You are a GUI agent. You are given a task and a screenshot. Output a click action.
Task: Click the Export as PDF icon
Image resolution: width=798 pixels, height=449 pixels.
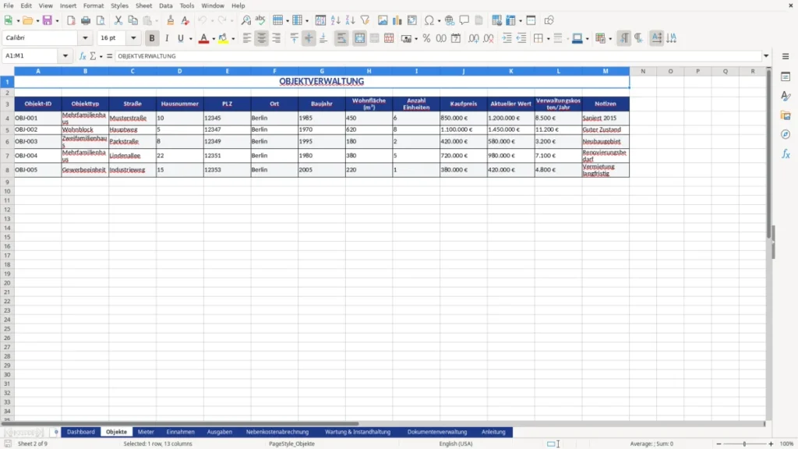[x=71, y=20]
